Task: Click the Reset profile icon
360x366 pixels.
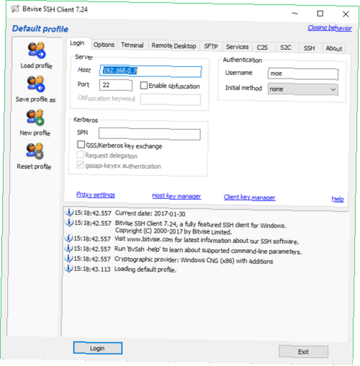Action: [x=35, y=151]
